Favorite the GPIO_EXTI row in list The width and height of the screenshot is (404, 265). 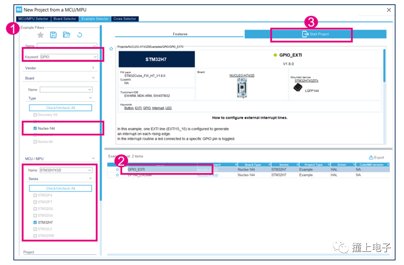(117, 169)
